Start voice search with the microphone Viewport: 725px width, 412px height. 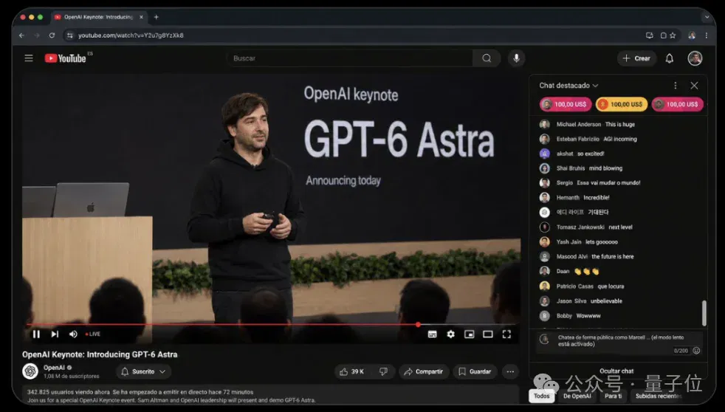(x=517, y=58)
